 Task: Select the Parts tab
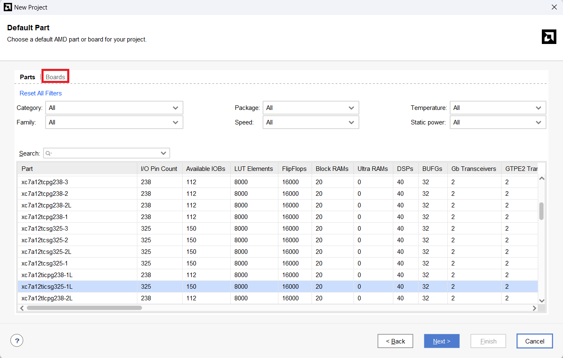click(27, 77)
